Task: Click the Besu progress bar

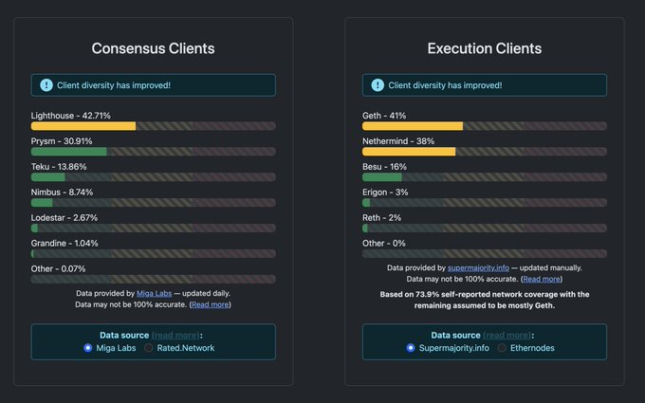Action: pyautogui.click(x=485, y=176)
